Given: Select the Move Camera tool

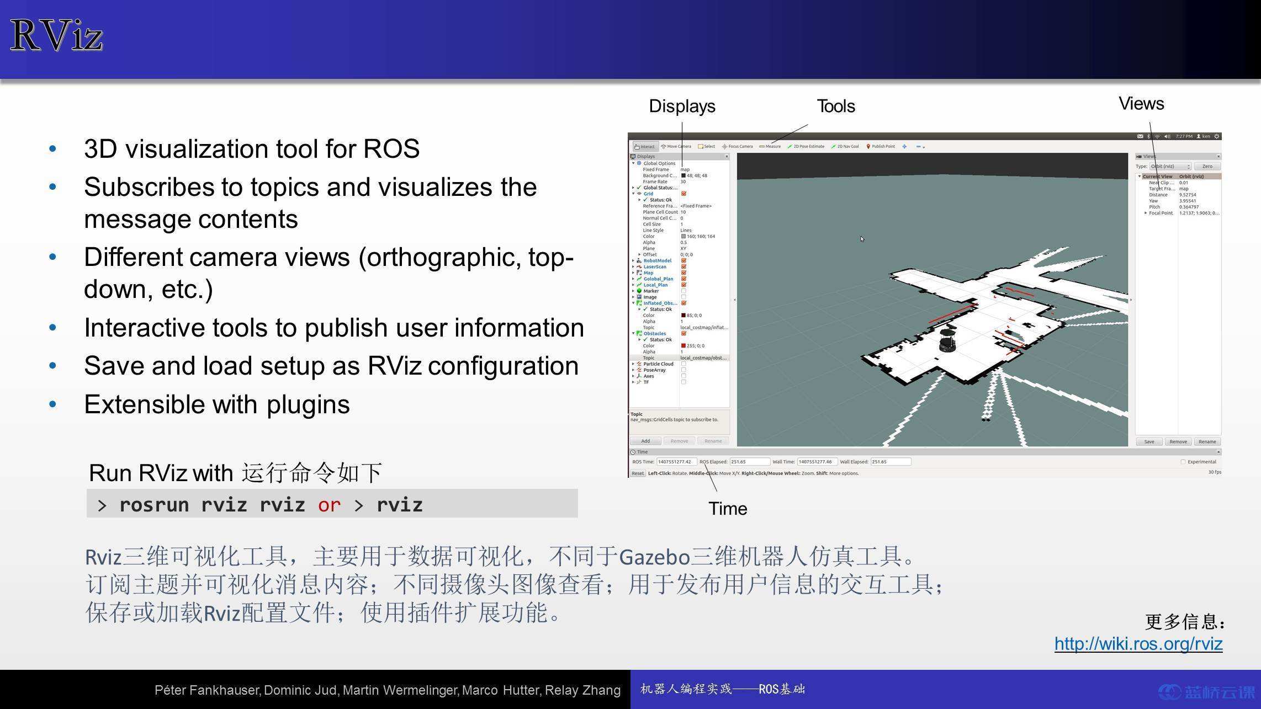Looking at the screenshot, I should click(x=676, y=147).
